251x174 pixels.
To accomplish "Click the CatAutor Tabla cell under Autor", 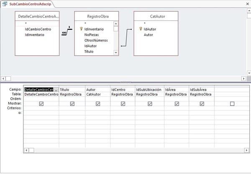I will click(97, 94).
